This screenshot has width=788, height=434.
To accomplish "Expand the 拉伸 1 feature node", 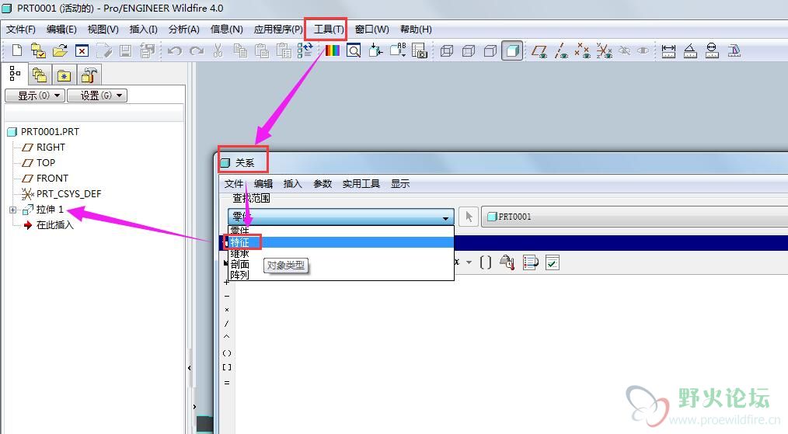I will (12, 210).
